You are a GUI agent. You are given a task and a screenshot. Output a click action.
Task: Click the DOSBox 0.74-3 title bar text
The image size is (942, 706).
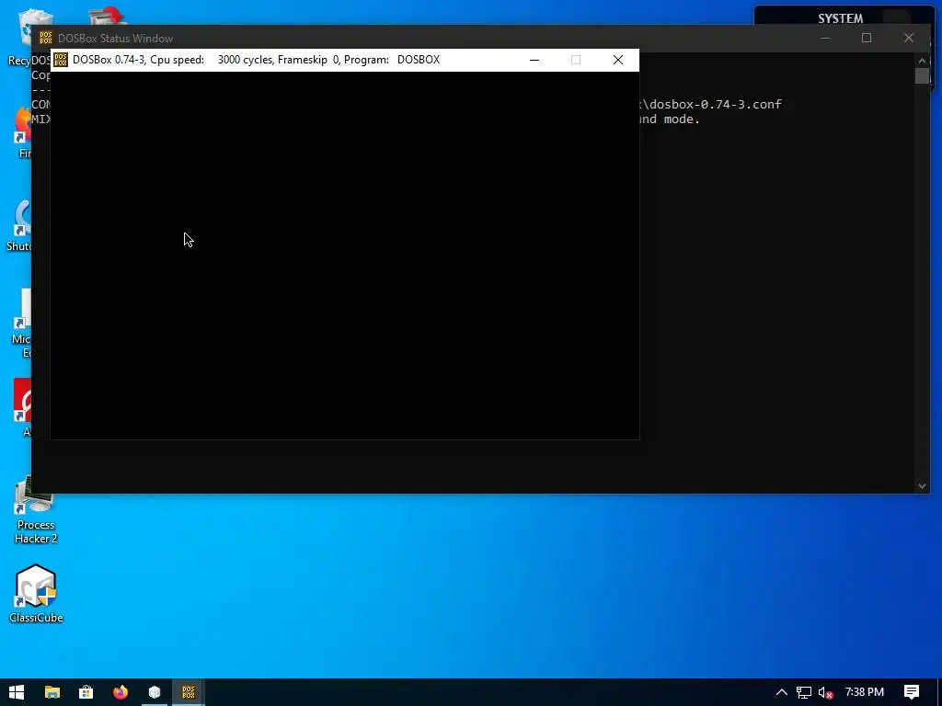click(256, 60)
